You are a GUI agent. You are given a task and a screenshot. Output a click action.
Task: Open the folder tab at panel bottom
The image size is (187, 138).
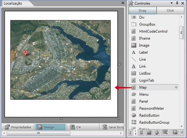149,133
